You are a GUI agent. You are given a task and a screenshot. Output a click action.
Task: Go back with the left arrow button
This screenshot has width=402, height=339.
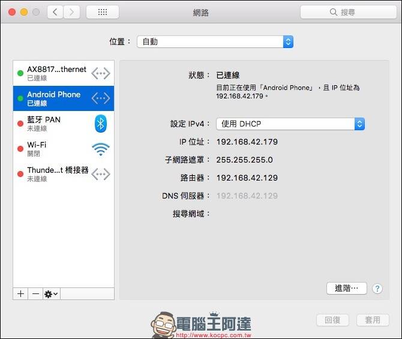coord(55,12)
